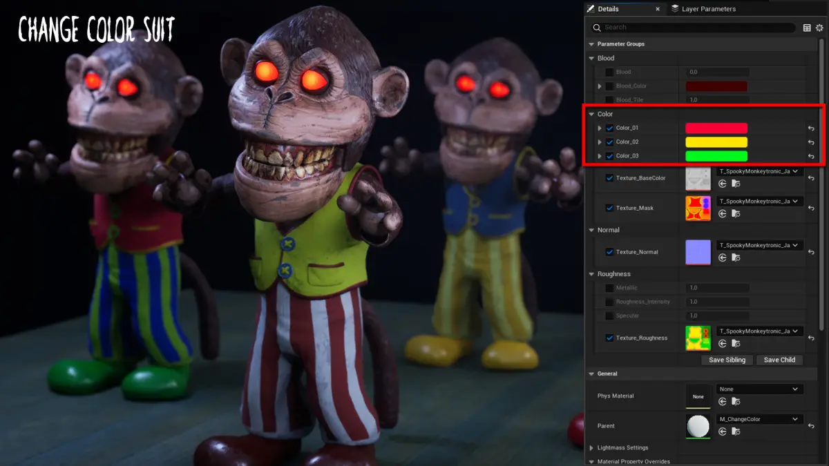The width and height of the screenshot is (829, 466).
Task: Browse to Texture_BaseColor asset in Content Browser
Action: point(736,184)
